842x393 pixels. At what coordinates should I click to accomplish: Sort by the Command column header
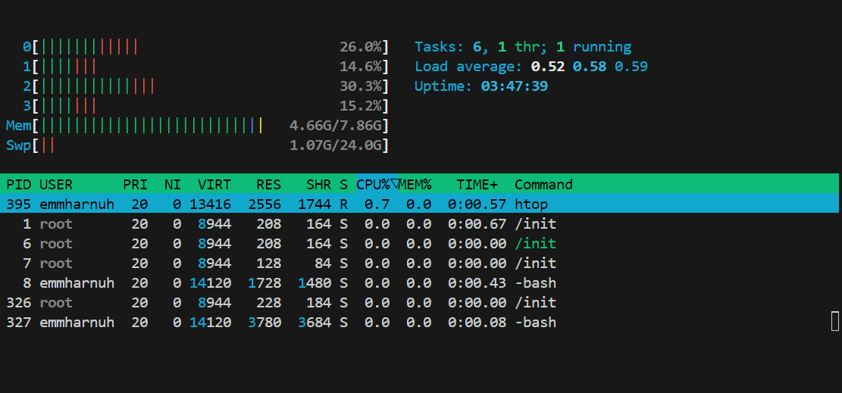(543, 184)
